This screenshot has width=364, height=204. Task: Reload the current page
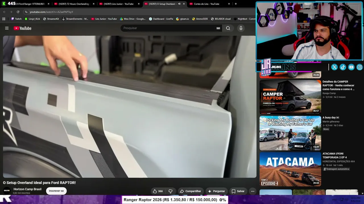(x=18, y=12)
